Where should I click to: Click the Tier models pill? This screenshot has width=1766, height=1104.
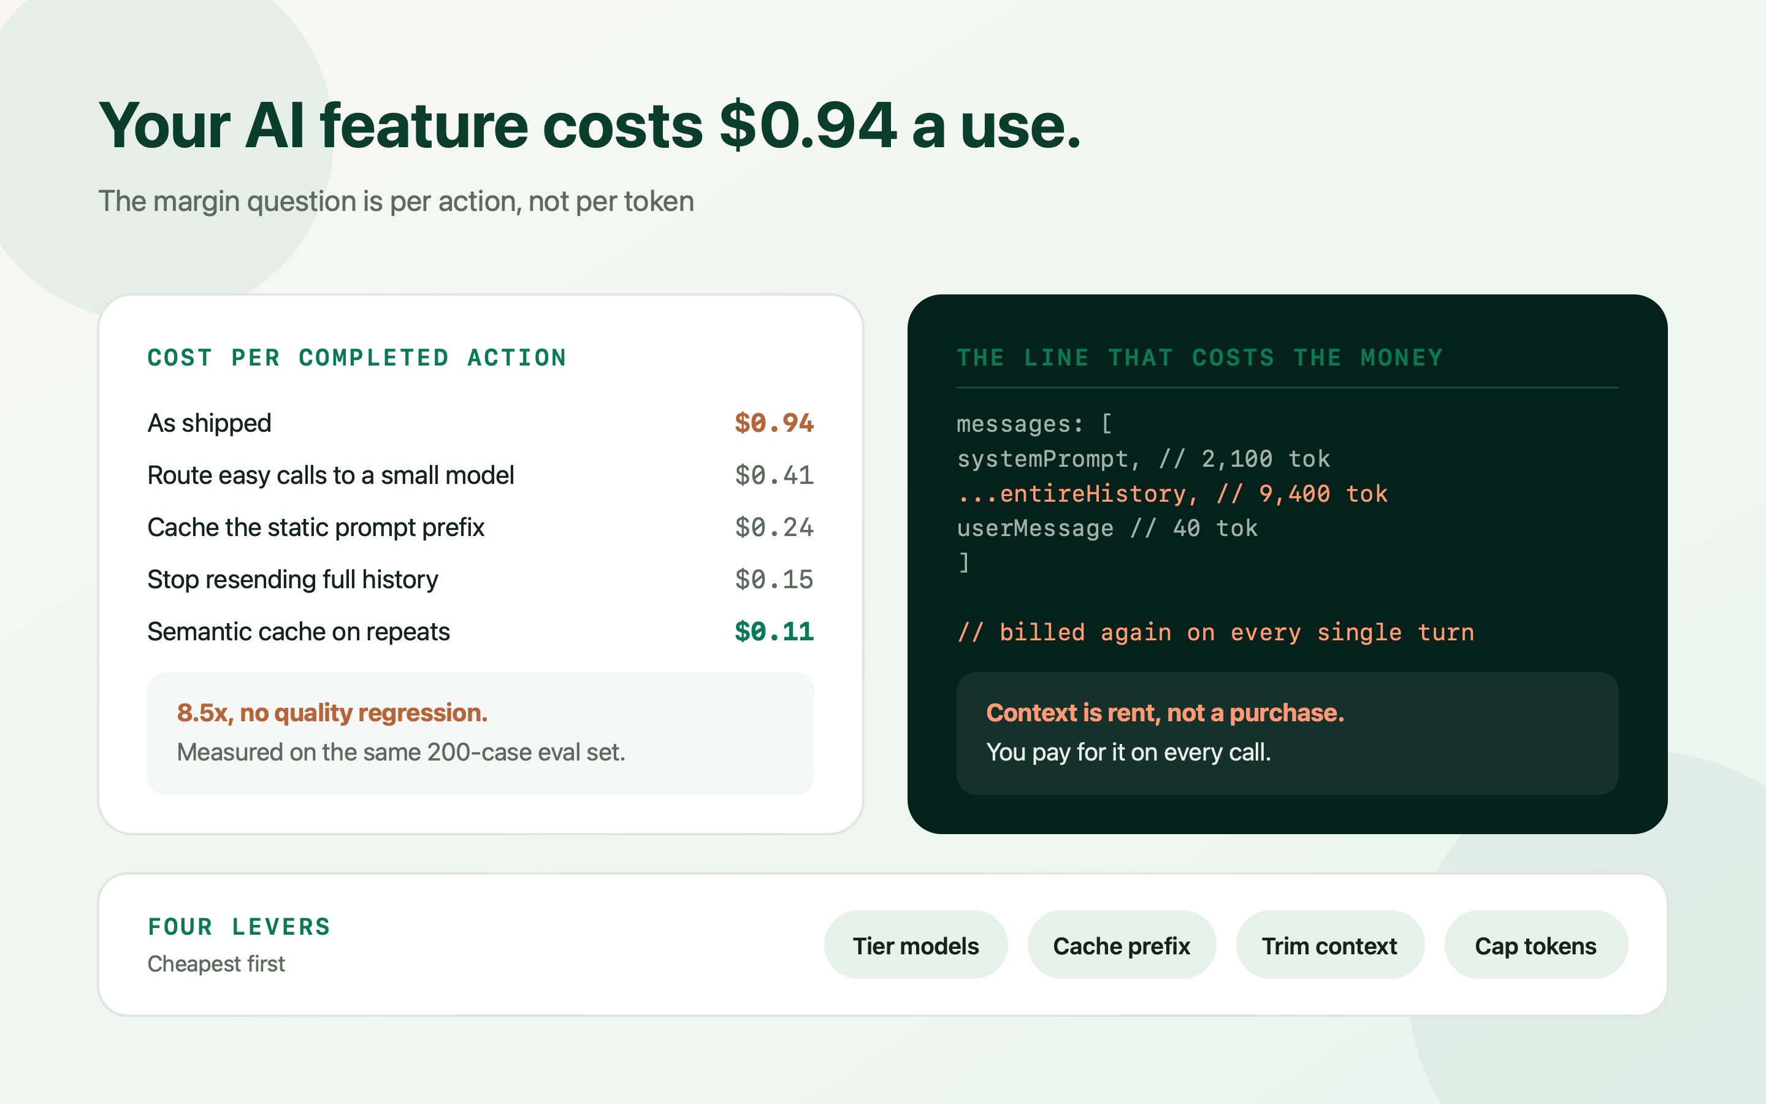(x=916, y=945)
